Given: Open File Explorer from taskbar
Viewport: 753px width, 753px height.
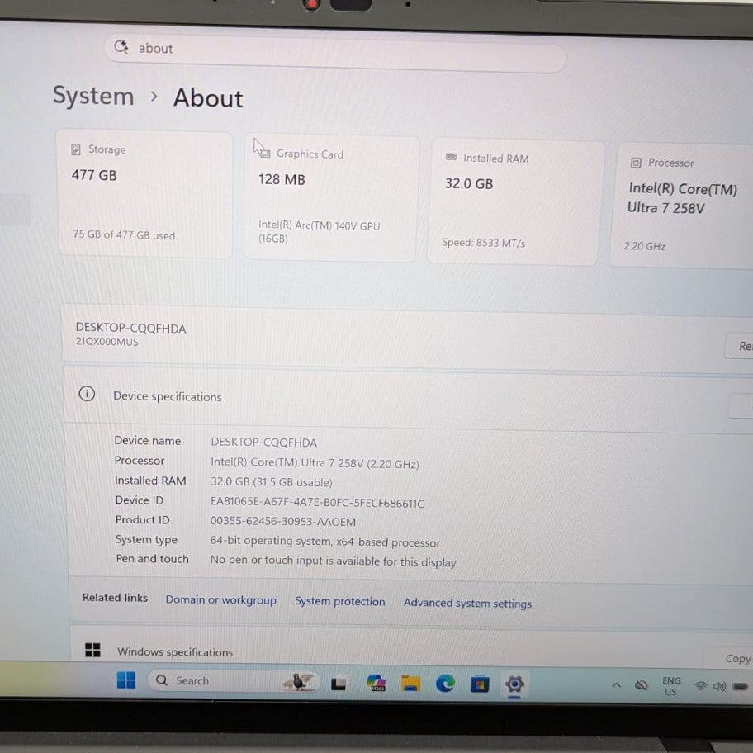Looking at the screenshot, I should coord(411,683).
